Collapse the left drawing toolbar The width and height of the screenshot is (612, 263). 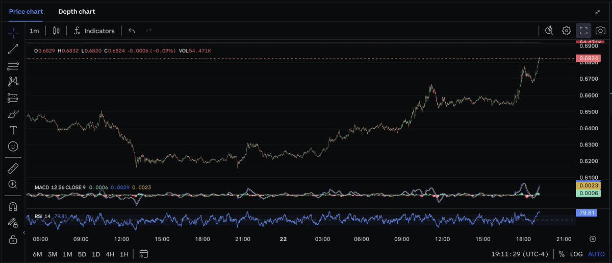[x=24, y=232]
